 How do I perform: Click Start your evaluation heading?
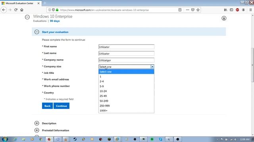(x=55, y=32)
